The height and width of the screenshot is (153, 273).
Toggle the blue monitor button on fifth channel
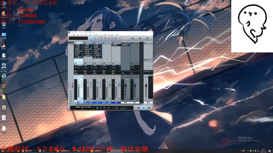coord(119,85)
